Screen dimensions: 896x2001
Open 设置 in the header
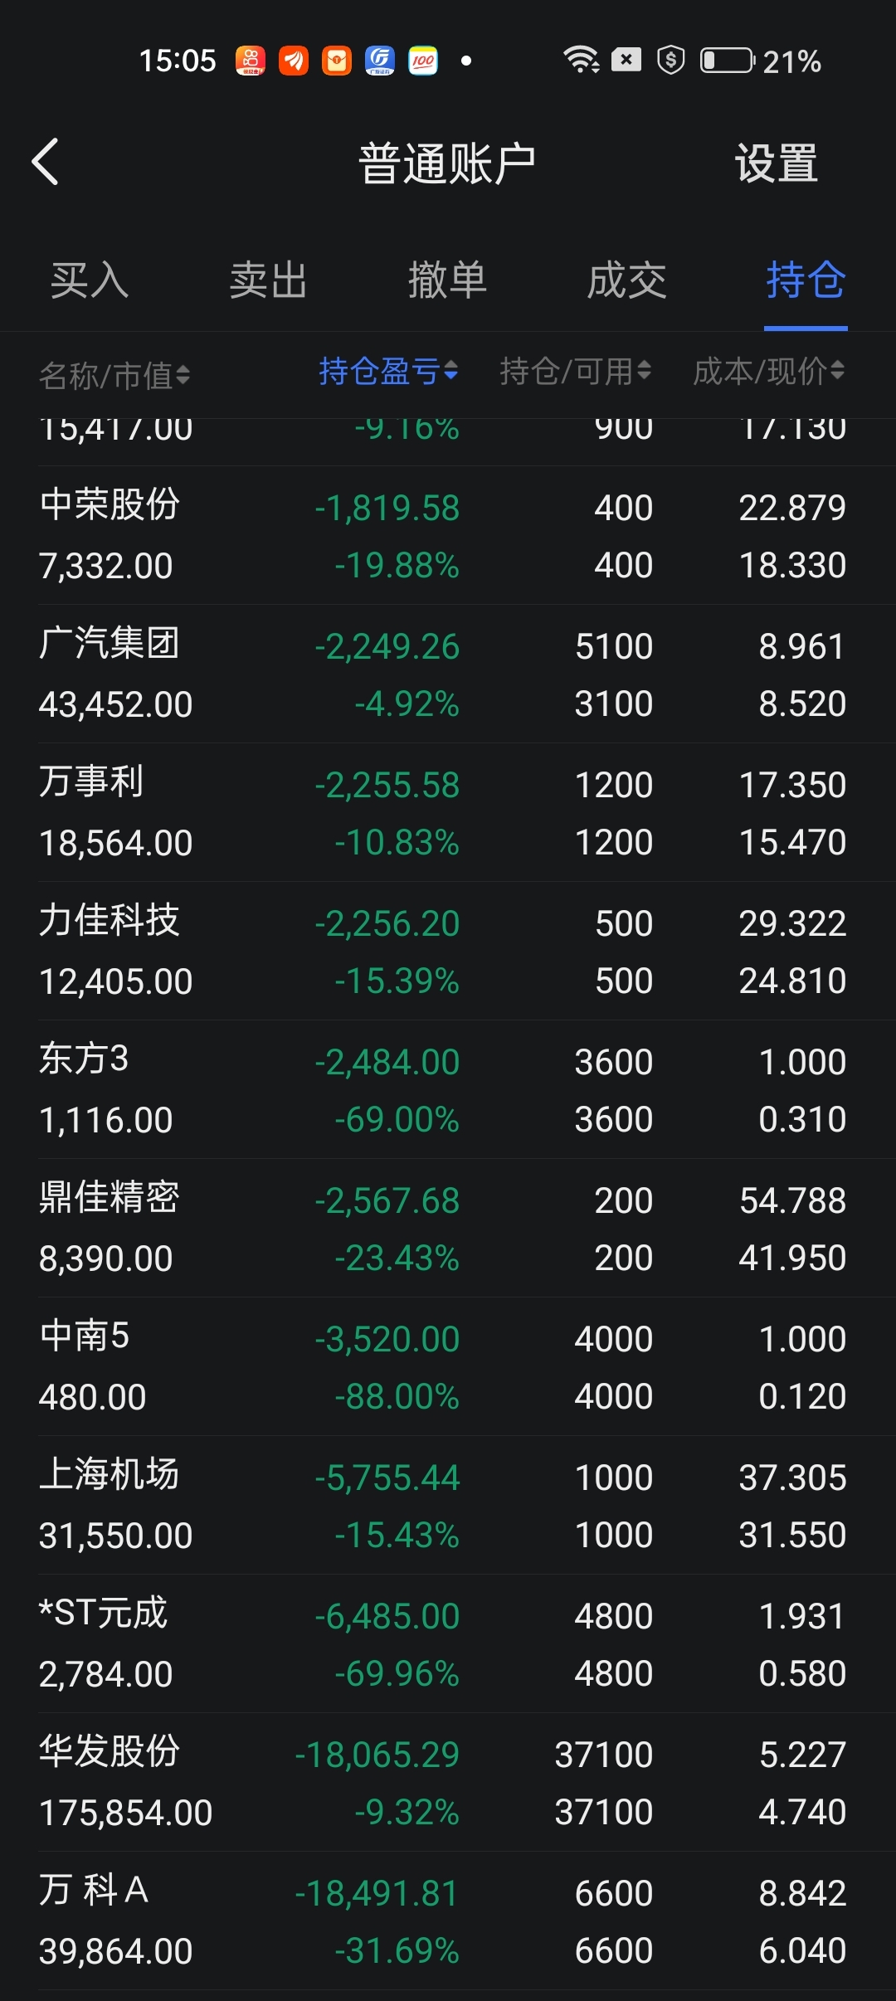[777, 163]
